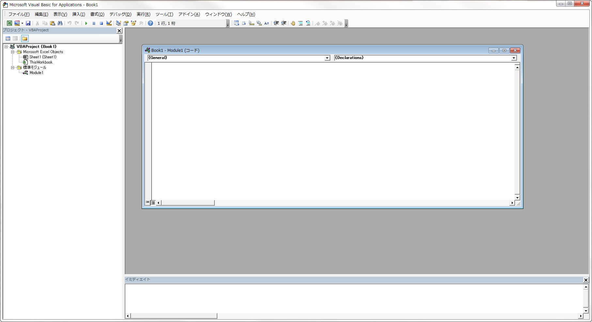Click the Redo arrow icon
Screen dimensions: 592x322
[x=77, y=23]
